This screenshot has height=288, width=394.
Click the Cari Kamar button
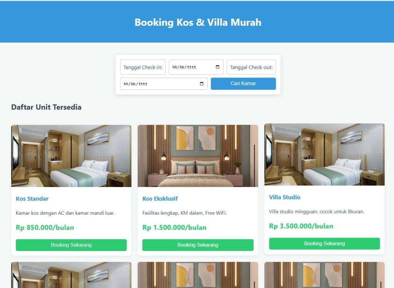(x=243, y=84)
